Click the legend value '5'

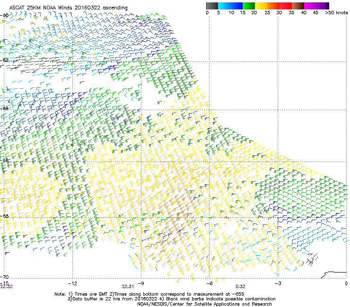219,12
